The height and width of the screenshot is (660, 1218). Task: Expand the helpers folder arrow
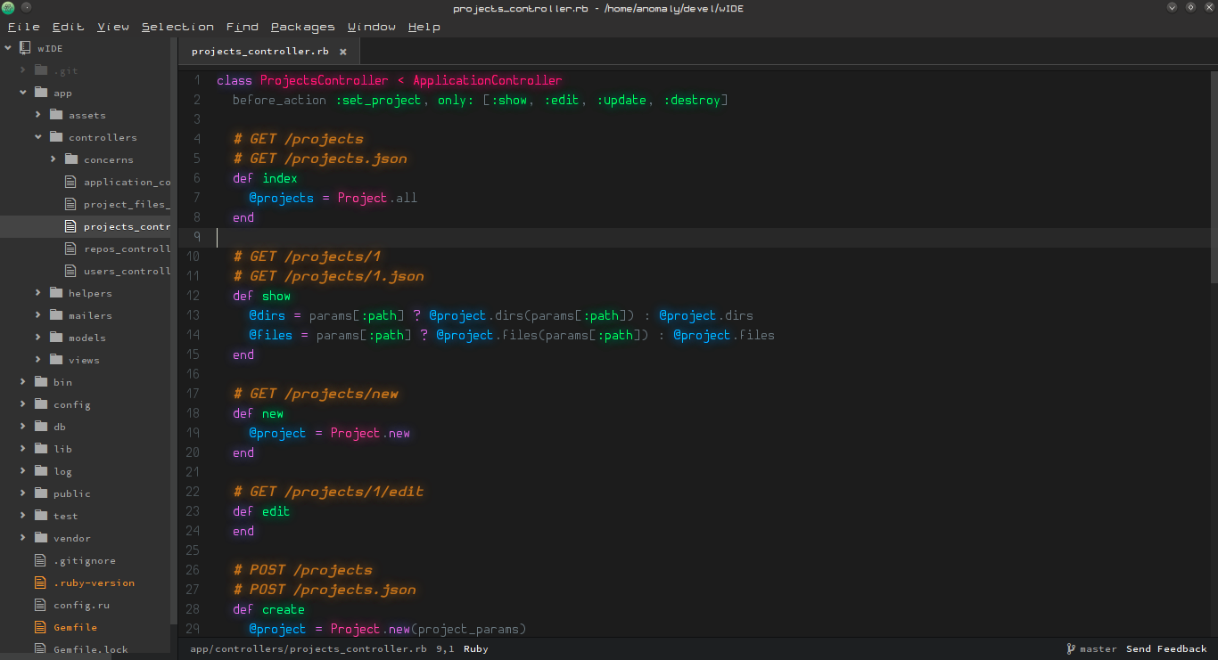coord(38,293)
